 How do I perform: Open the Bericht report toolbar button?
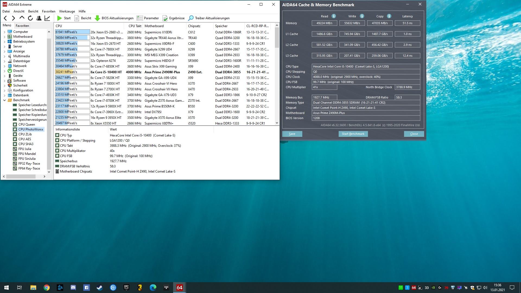(x=83, y=18)
